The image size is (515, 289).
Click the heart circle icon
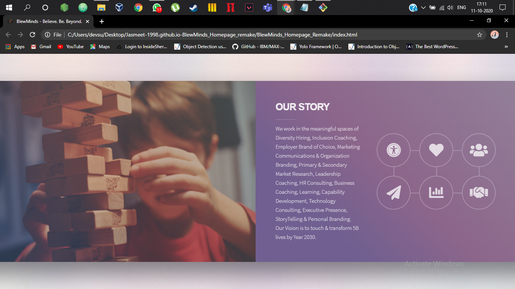[436, 150]
